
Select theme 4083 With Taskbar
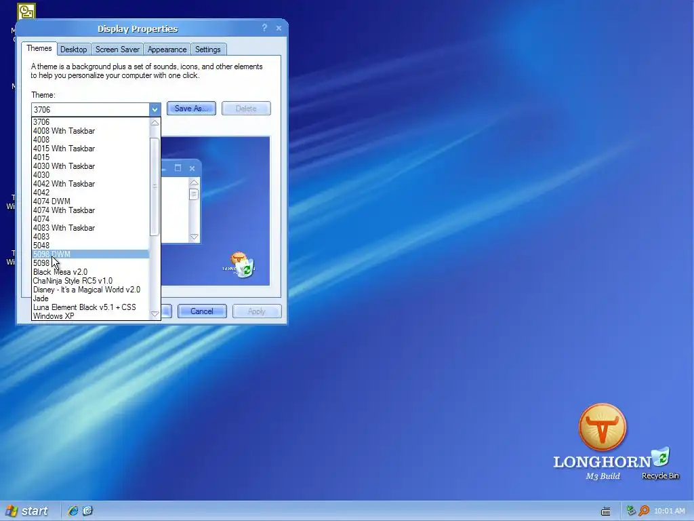tap(91, 228)
